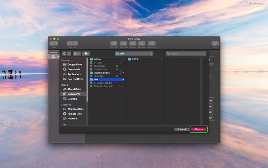Image resolution: width=268 pixels, height=168 pixels.
Task: Click the First Aid toolbar icon
Action: click(x=114, y=44)
